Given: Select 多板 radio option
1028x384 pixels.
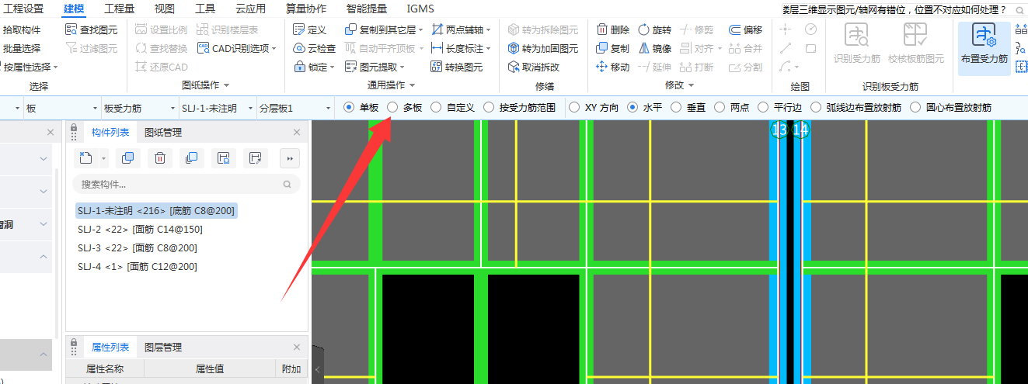Looking at the screenshot, I should click(404, 107).
